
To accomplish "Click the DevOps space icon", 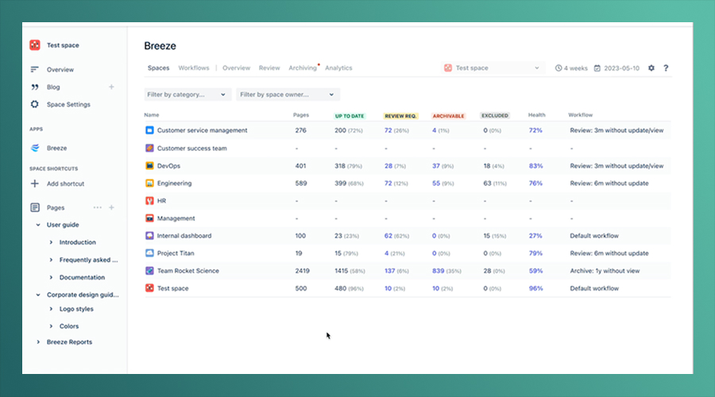I will pos(149,165).
